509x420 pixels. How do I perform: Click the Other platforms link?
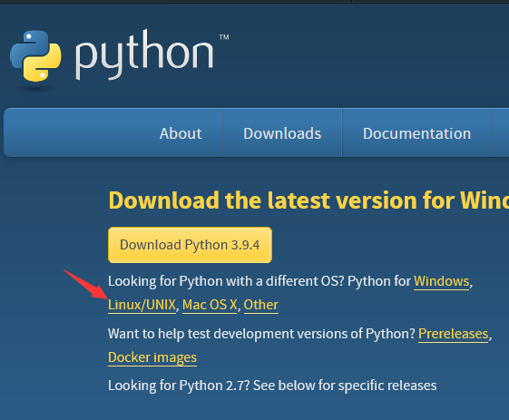tap(261, 305)
